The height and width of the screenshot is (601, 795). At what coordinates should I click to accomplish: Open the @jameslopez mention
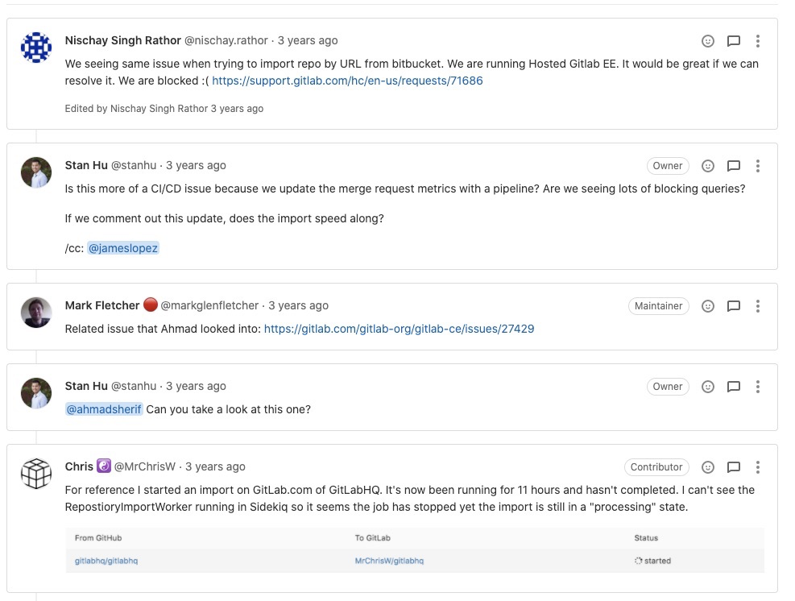tap(123, 248)
